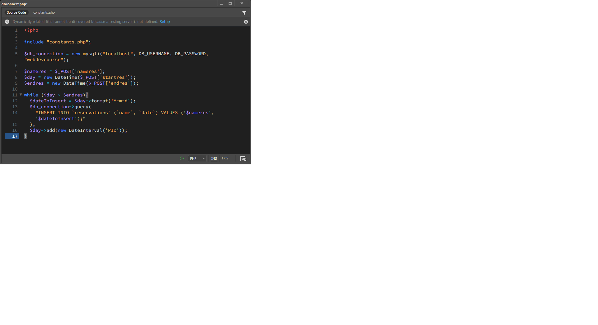The width and height of the screenshot is (598, 325).
Task: Click the include keyword on line 3
Action: (34, 42)
